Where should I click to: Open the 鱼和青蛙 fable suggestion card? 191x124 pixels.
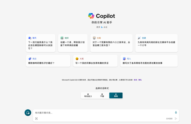(149, 61)
